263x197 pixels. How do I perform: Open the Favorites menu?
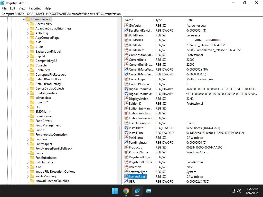pyautogui.click(x=35, y=8)
